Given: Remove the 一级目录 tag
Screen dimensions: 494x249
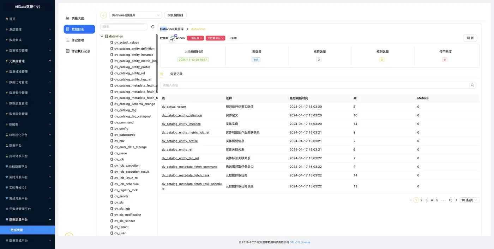Looking at the screenshot, I should click(x=201, y=38).
